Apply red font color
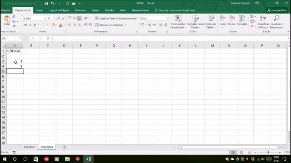 pyautogui.click(x=60, y=25)
